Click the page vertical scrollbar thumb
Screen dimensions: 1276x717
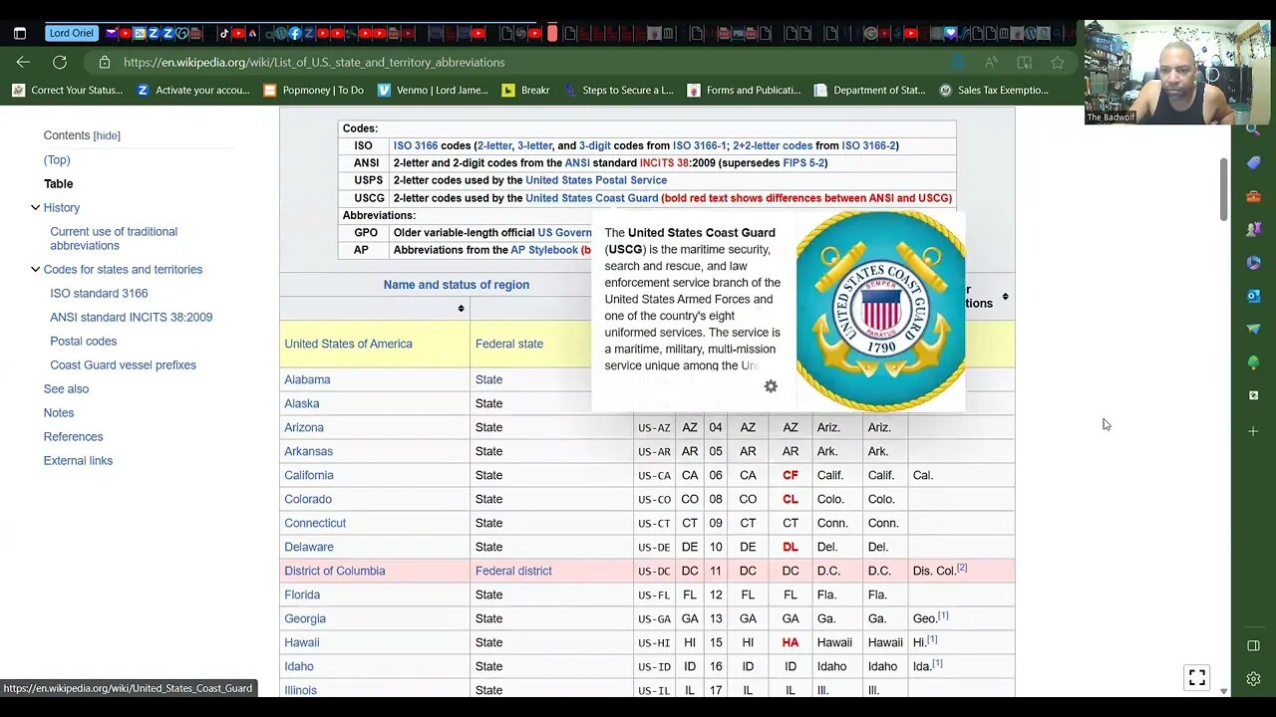coord(1223,189)
